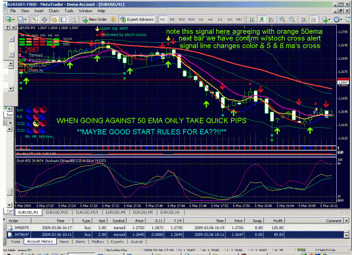
Task: Click order 3470647 row icon
Action: [x=10, y=235]
